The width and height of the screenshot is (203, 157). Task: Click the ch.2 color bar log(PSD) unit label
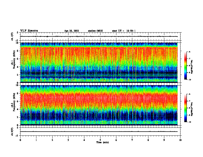click(x=192, y=109)
